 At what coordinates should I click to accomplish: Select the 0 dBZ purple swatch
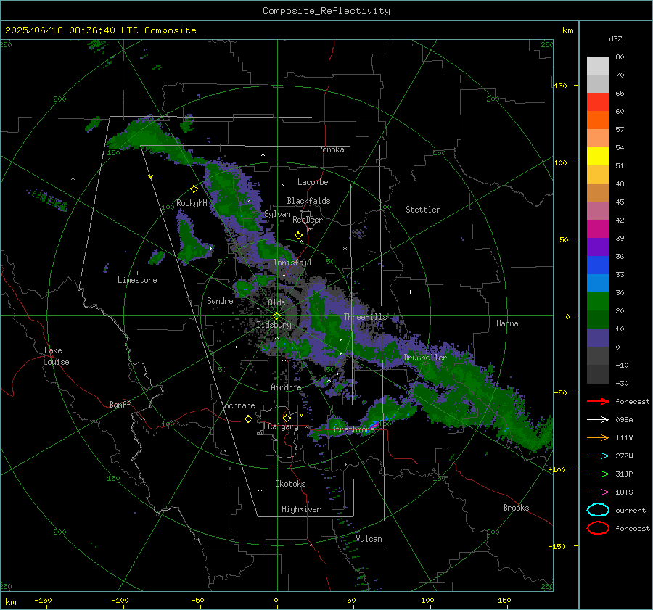point(598,337)
